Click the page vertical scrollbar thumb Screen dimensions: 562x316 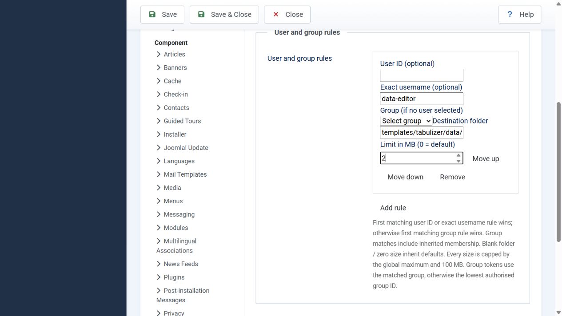click(x=558, y=172)
